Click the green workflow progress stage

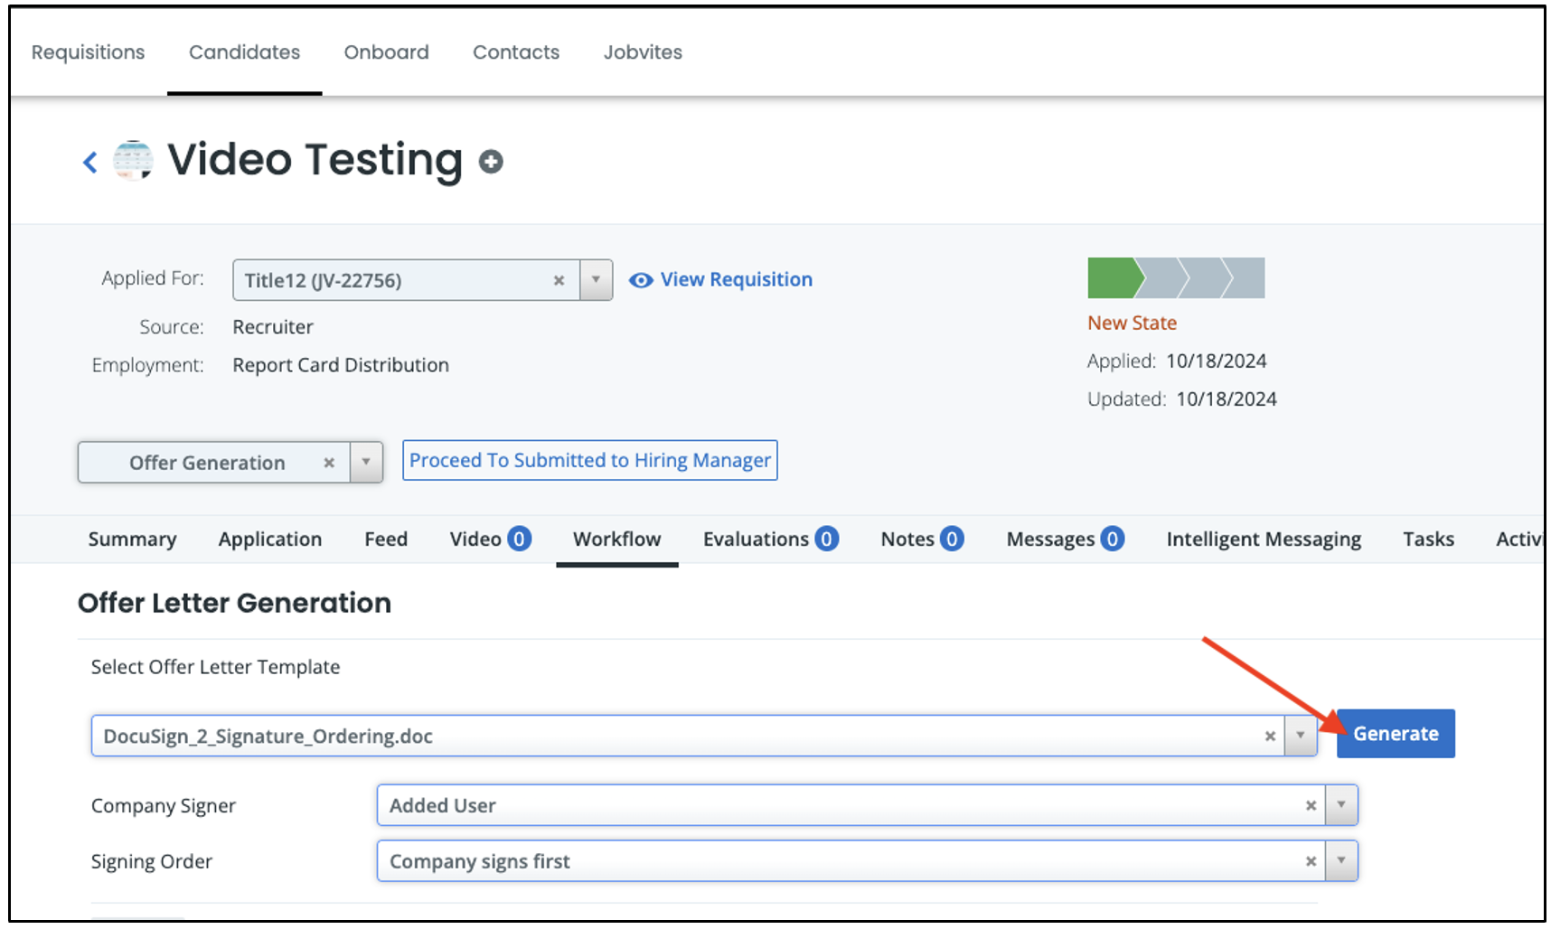pos(1113,278)
